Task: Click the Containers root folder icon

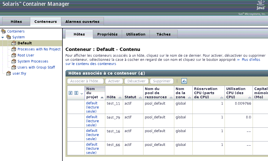Action: (3, 31)
